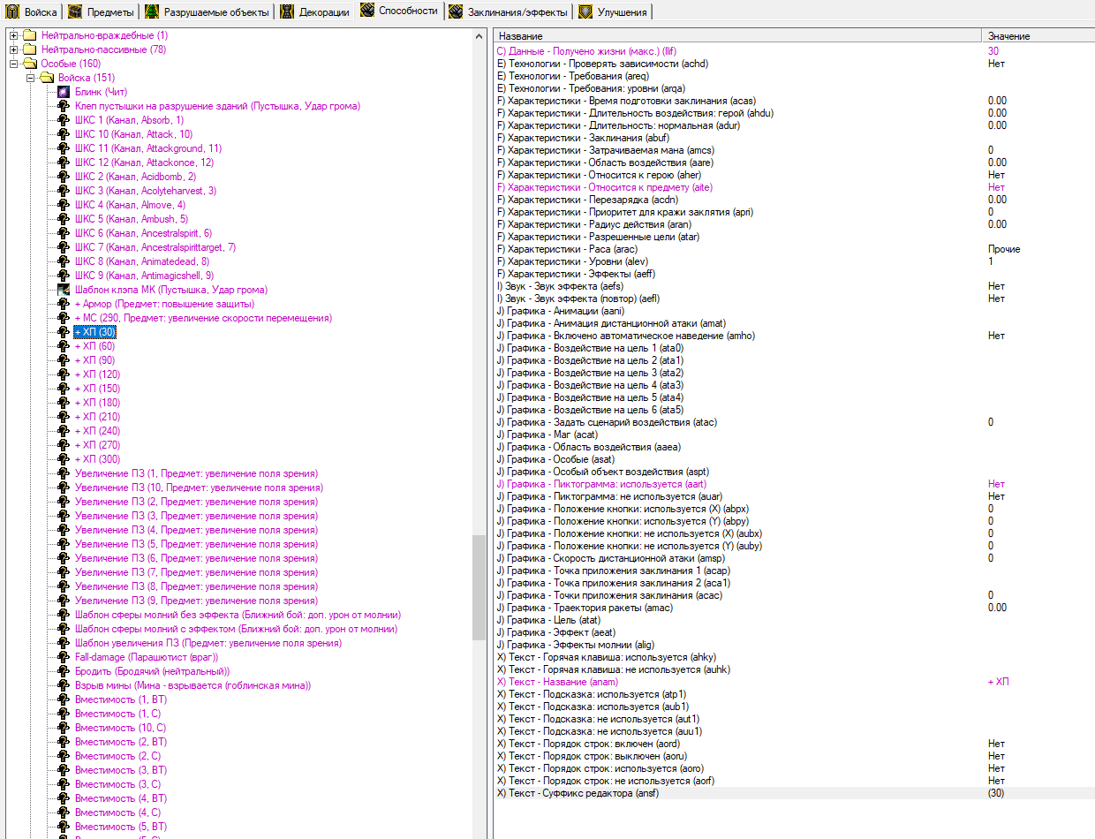Viewport: 1095px width, 839px height.
Task: Select the Пиктограмма: используется (aart) row
Action: coord(794,484)
